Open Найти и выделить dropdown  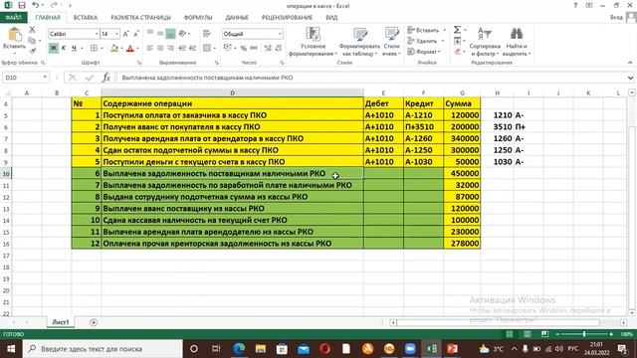pos(517,42)
